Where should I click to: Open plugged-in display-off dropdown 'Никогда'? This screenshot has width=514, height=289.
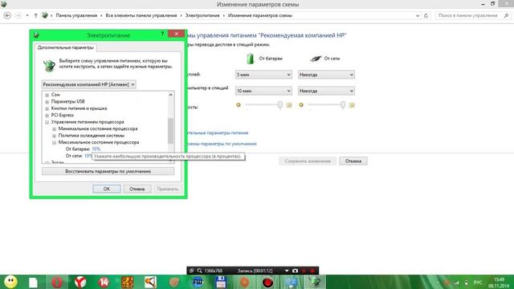coord(326,75)
